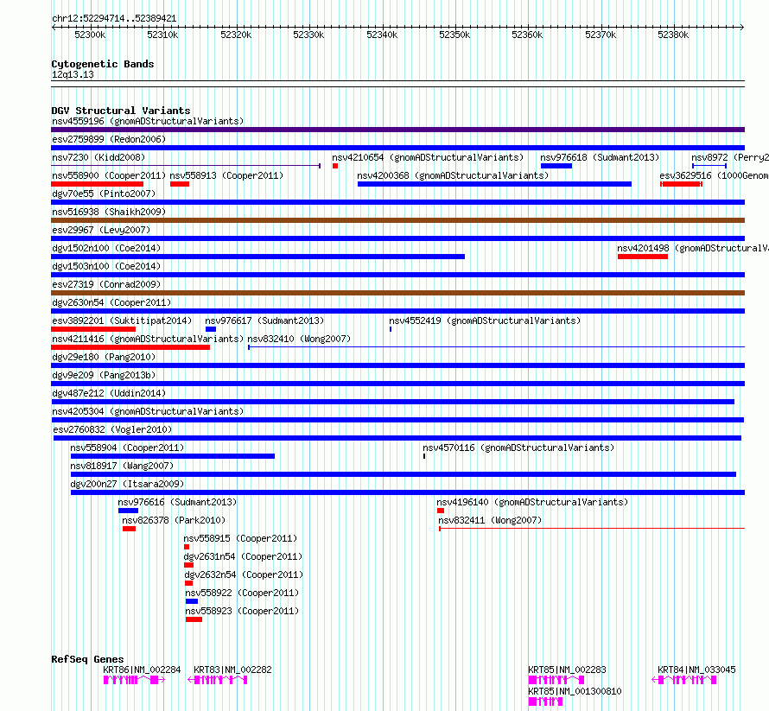Click the nsv558915 (Cooper2011) label

click(x=240, y=538)
